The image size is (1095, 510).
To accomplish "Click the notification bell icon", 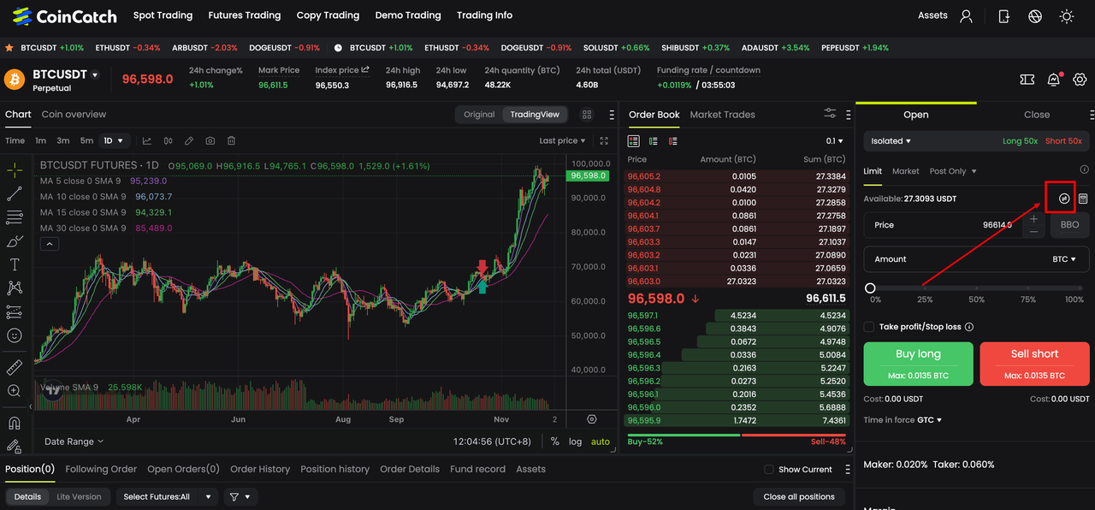I will click(1053, 80).
